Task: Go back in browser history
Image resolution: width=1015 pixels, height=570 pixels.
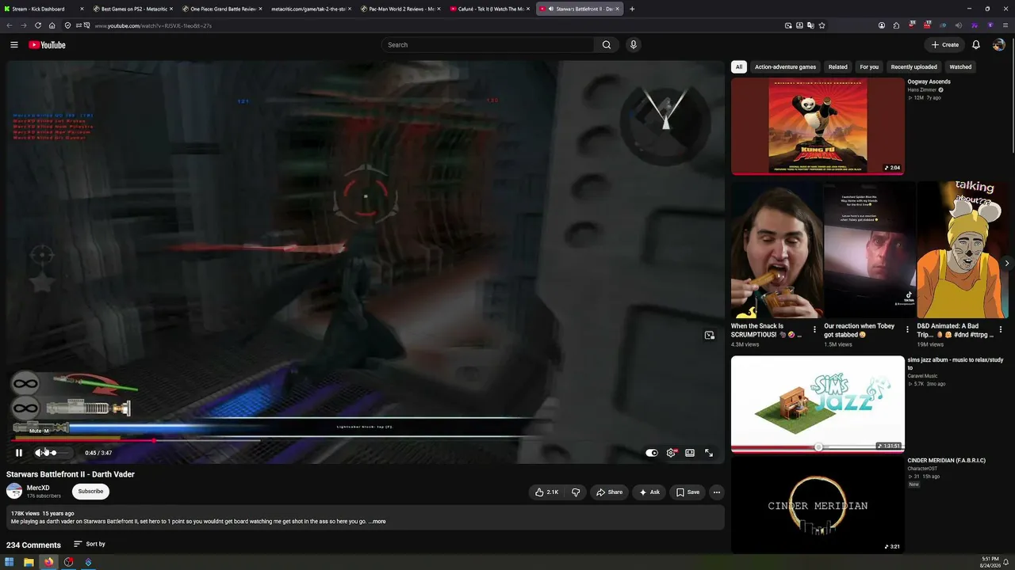Action: (10, 25)
